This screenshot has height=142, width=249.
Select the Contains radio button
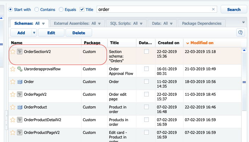(x=37, y=10)
